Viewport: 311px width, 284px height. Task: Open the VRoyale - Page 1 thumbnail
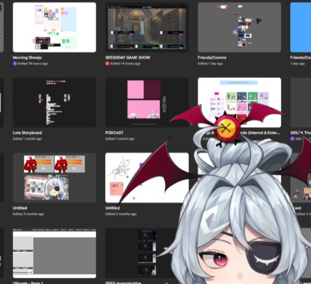(x=54, y=253)
